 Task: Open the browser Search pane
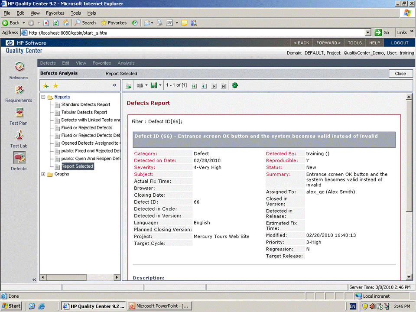tap(85, 23)
